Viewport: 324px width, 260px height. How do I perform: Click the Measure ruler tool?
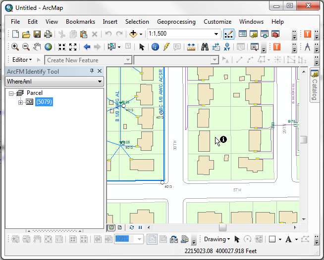[x=191, y=47]
